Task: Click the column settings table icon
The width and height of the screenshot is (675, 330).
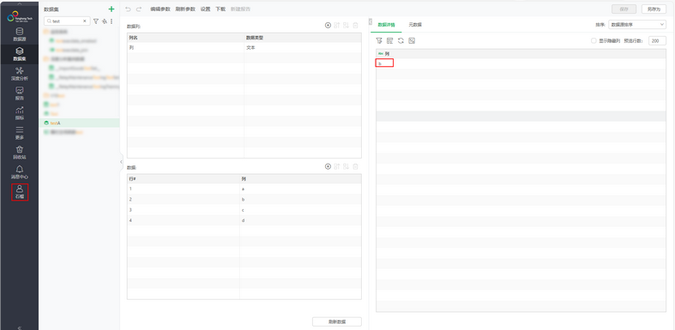Action: coord(389,40)
